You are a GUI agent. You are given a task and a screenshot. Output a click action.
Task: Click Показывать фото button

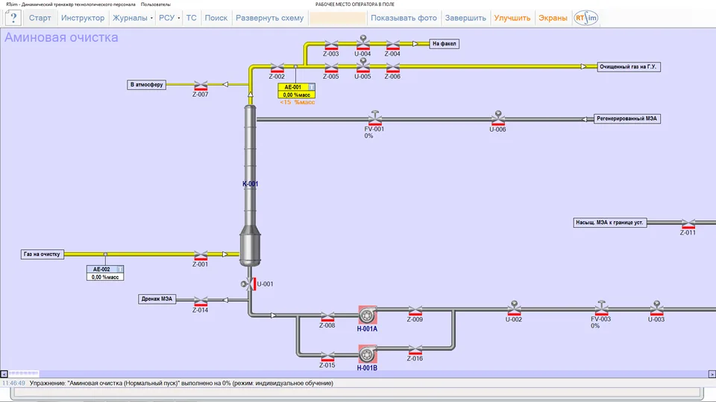(403, 18)
